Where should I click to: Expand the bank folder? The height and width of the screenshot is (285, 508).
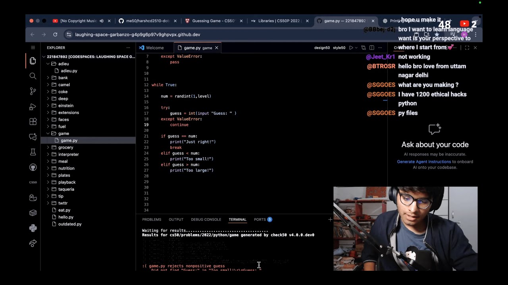click(48, 78)
